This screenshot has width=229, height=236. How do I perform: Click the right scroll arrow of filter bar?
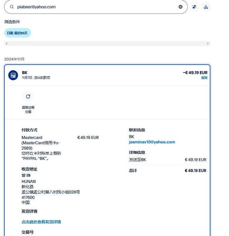click(x=208, y=43)
